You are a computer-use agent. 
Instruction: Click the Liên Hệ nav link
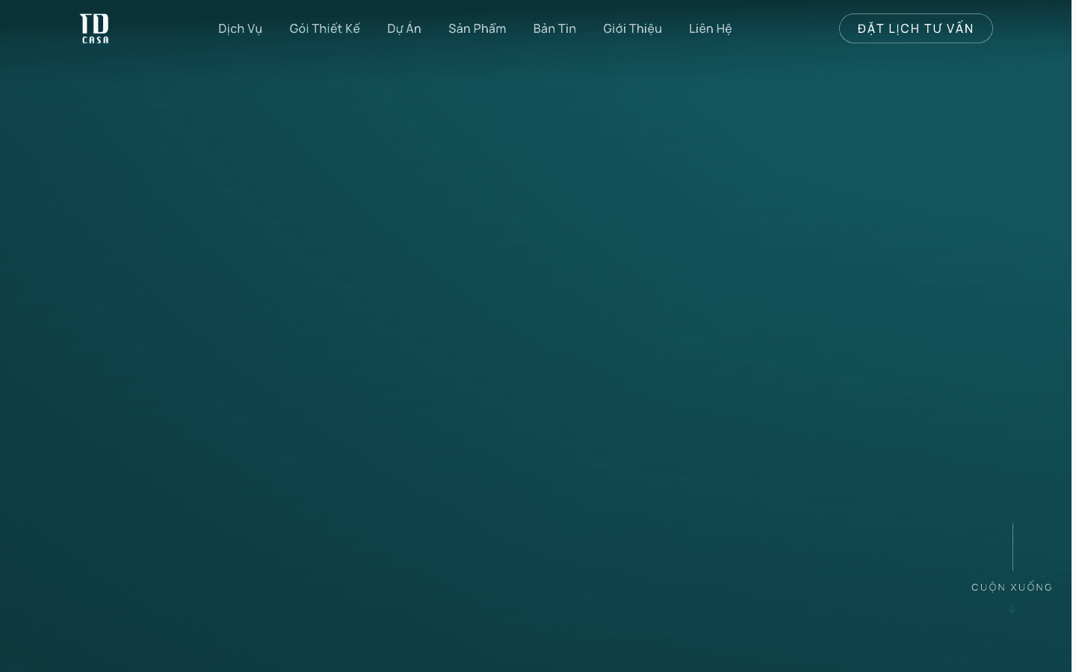[711, 28]
